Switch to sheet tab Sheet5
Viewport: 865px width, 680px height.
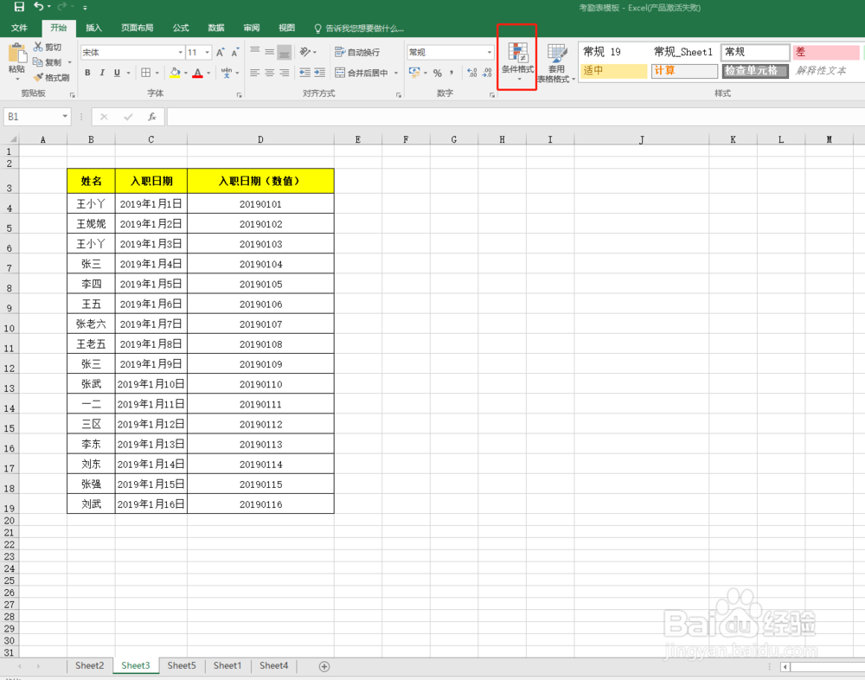click(182, 665)
